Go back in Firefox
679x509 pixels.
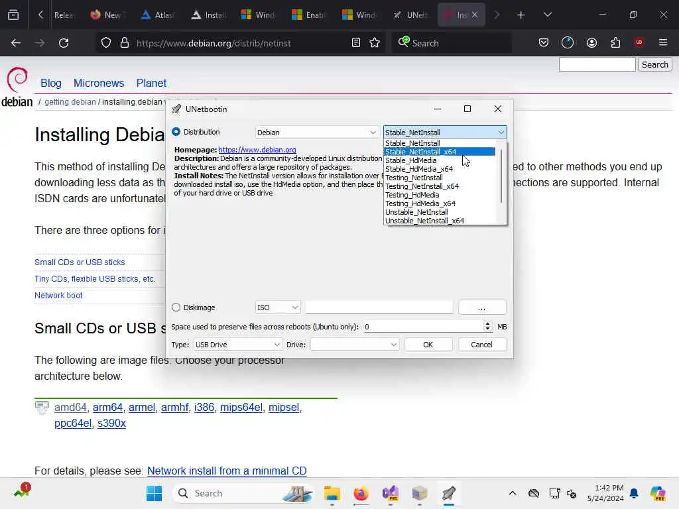16,43
